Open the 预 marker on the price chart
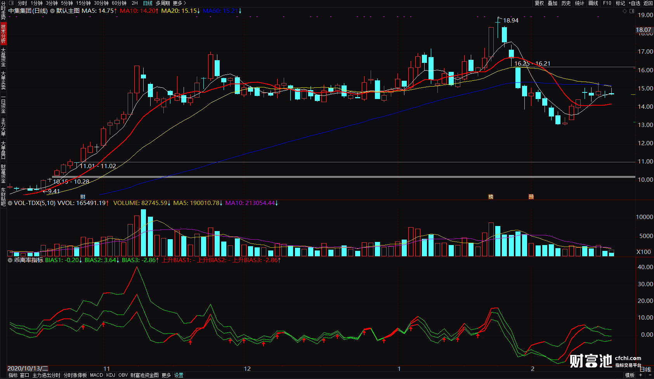654x379 pixels. [531, 197]
